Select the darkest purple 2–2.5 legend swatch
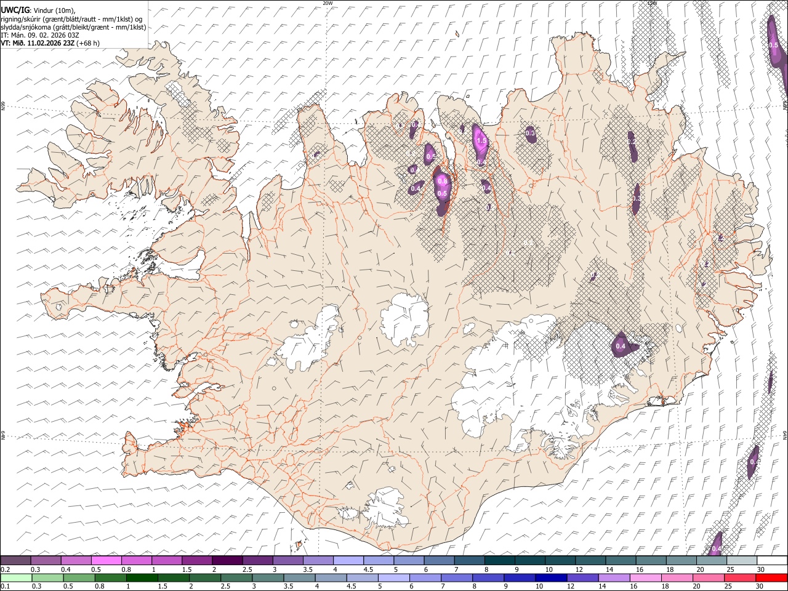 click(227, 560)
